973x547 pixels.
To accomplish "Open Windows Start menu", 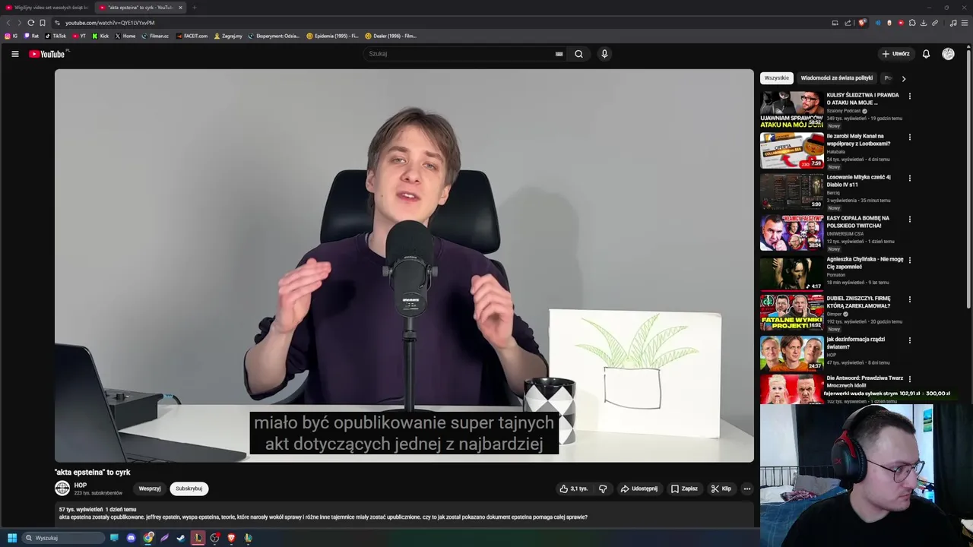I will (12, 538).
